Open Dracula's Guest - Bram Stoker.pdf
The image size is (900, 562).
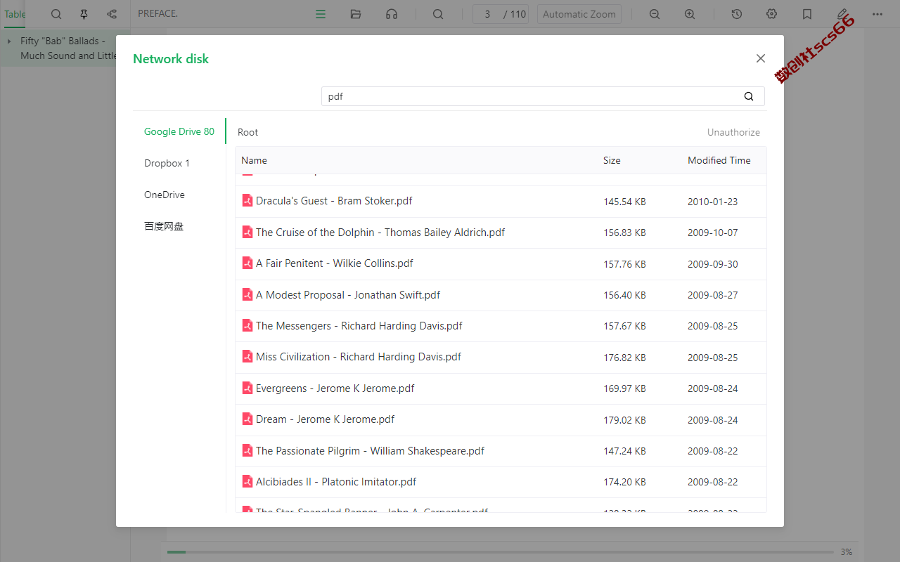coord(334,201)
